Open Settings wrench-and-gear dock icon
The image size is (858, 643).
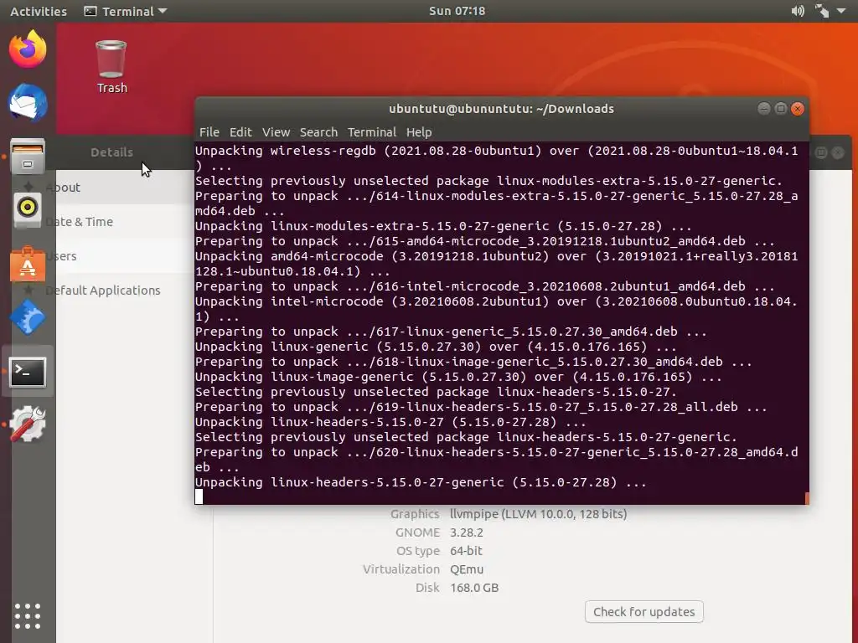pos(28,424)
